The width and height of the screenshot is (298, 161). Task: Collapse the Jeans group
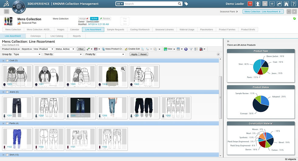(3, 92)
